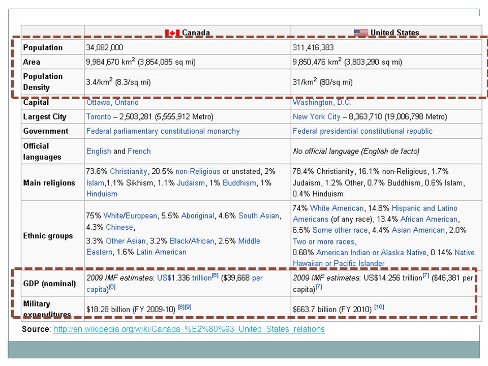Click the Area row label

(x=32, y=62)
